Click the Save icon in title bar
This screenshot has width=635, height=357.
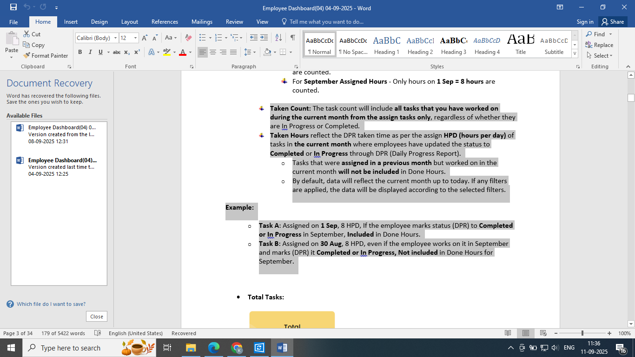click(x=13, y=7)
